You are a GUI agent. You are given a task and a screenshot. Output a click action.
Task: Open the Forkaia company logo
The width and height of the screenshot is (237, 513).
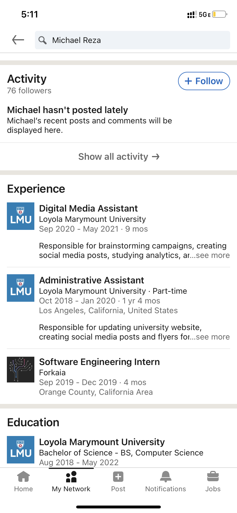point(21,370)
